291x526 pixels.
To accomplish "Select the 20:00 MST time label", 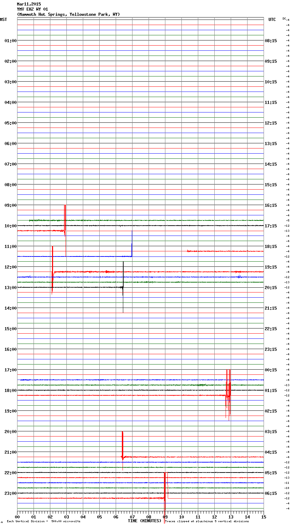I will (11, 432).
